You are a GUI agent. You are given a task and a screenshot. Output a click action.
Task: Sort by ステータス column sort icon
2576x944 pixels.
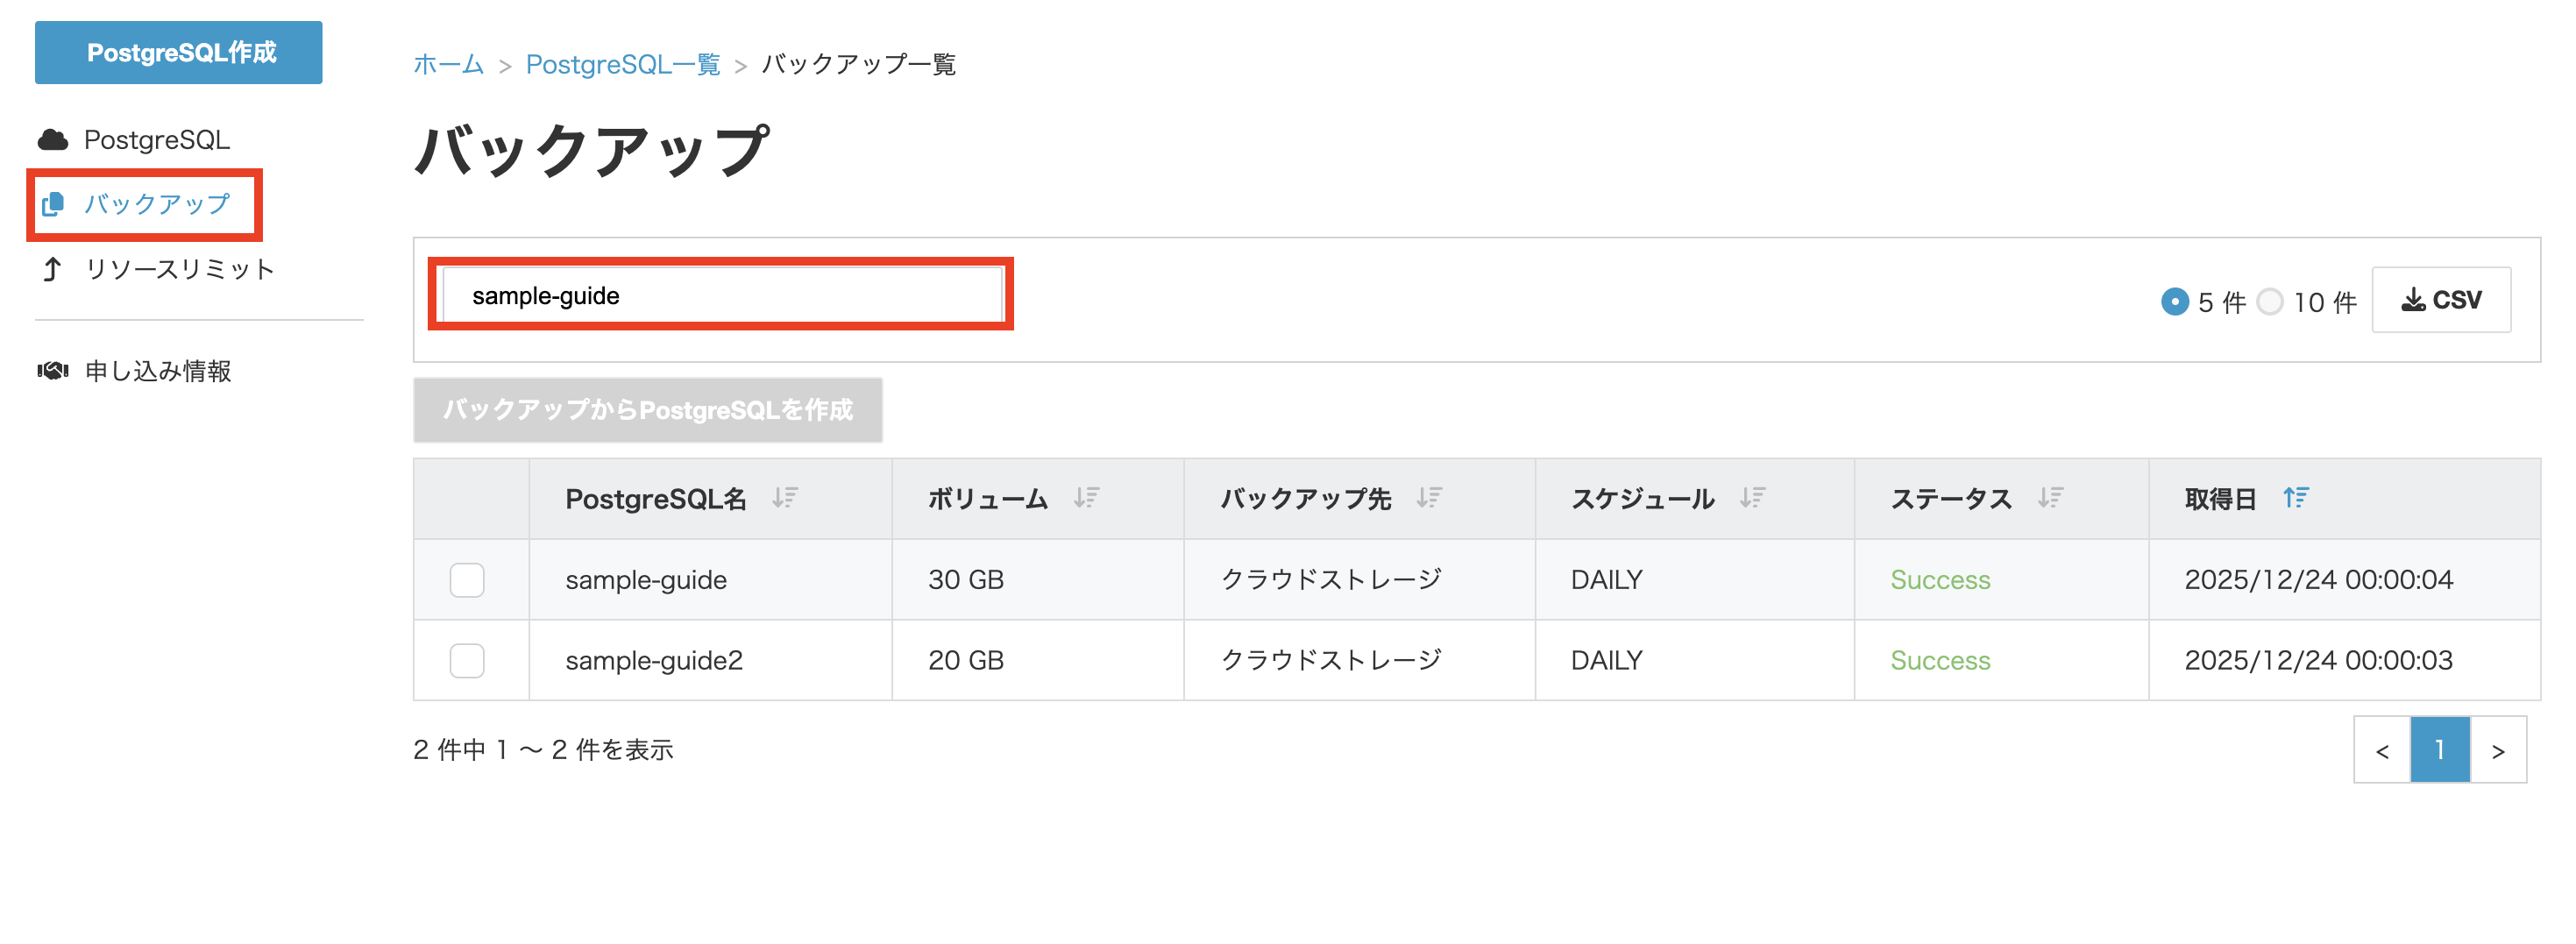[2050, 498]
